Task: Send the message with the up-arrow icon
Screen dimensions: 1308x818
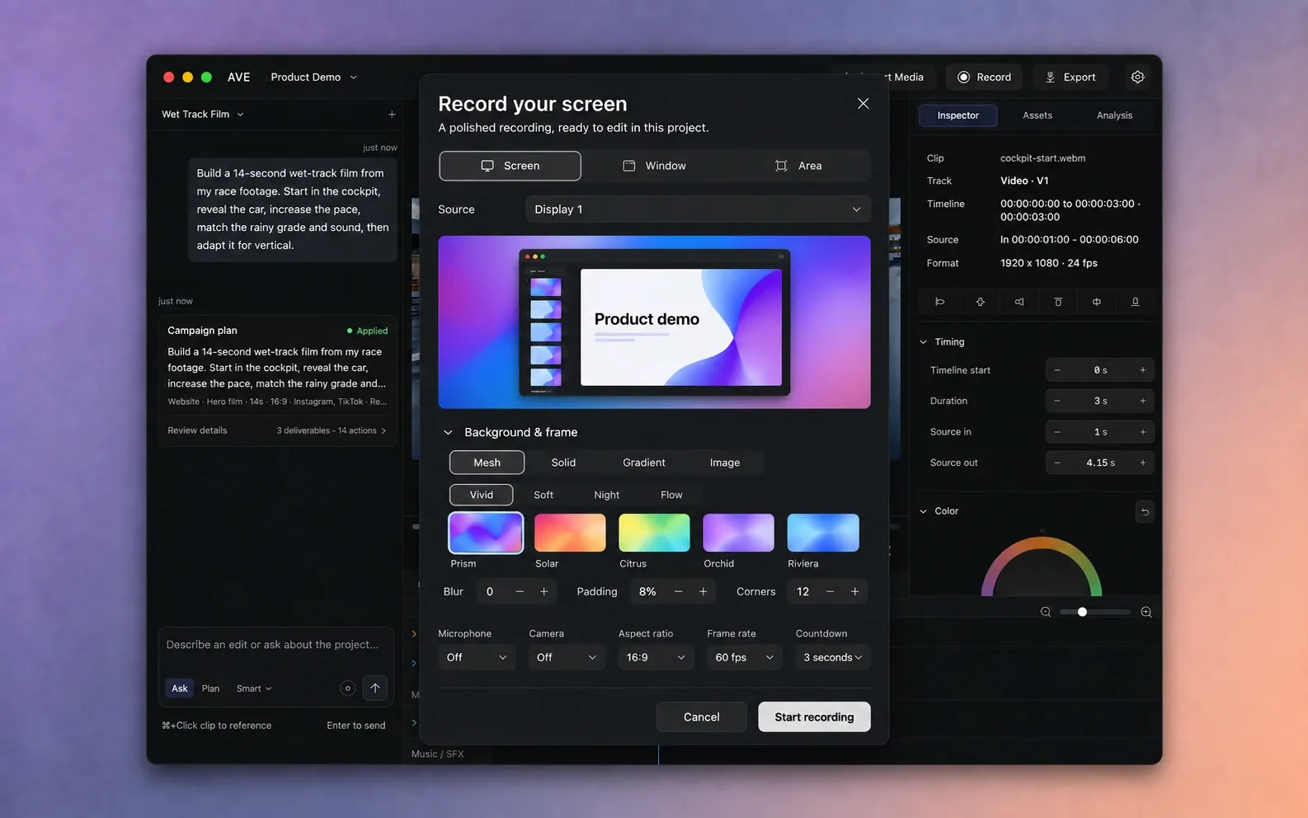Action: click(375, 688)
